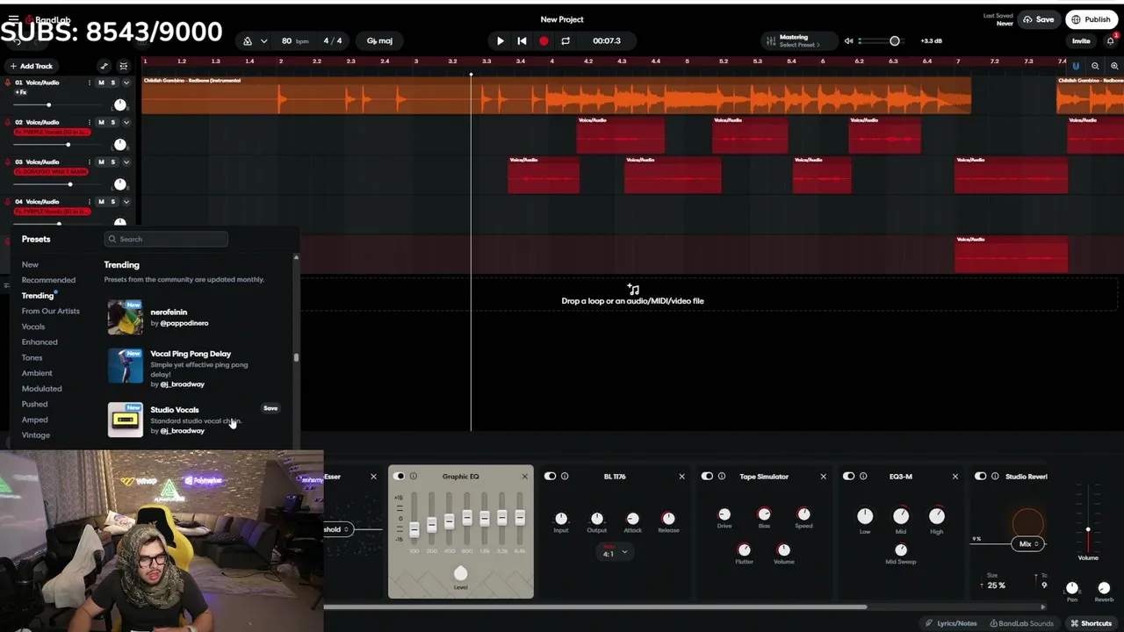Image resolution: width=1124 pixels, height=632 pixels.
Task: Select Vocals presets category
Action: click(33, 327)
